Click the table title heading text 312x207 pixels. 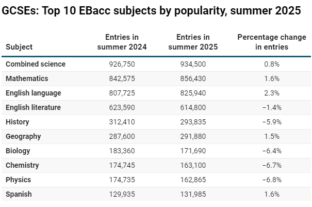click(x=151, y=10)
